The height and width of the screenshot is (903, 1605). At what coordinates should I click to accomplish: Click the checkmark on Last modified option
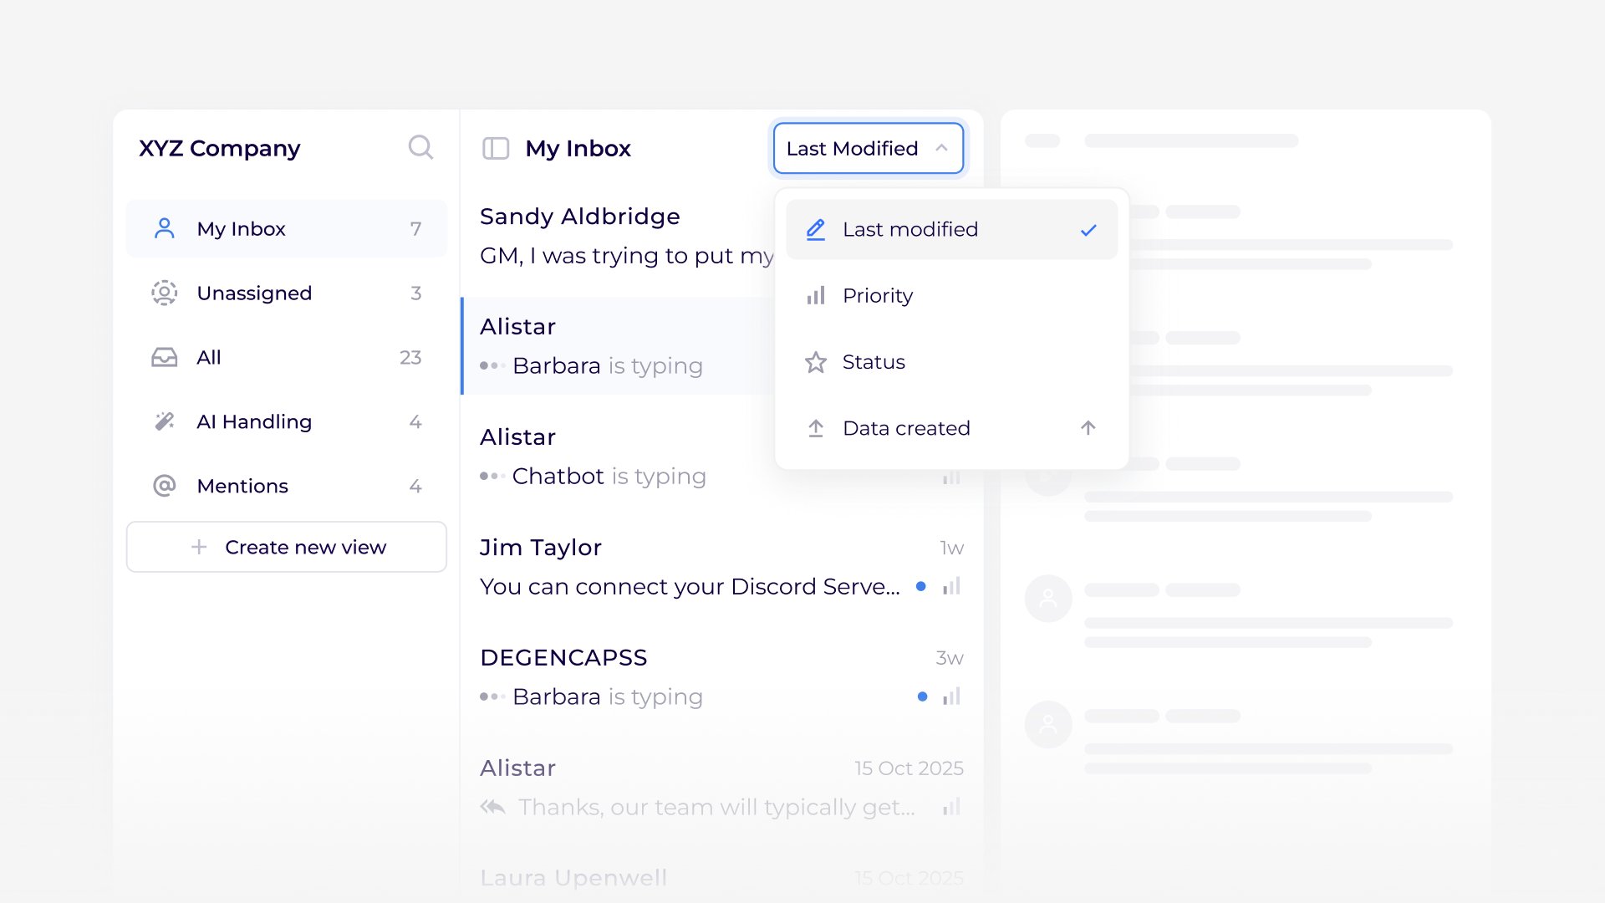(x=1088, y=230)
